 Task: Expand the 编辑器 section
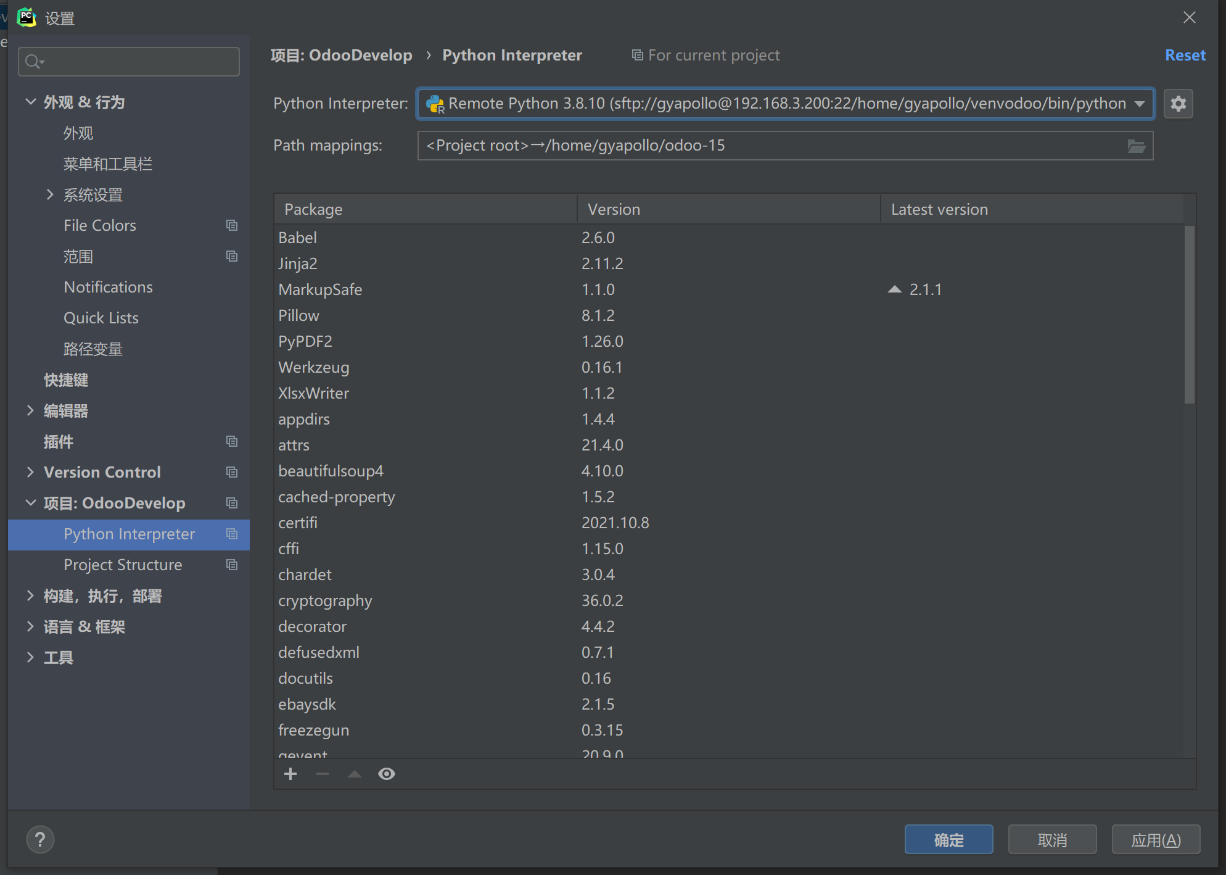(30, 410)
